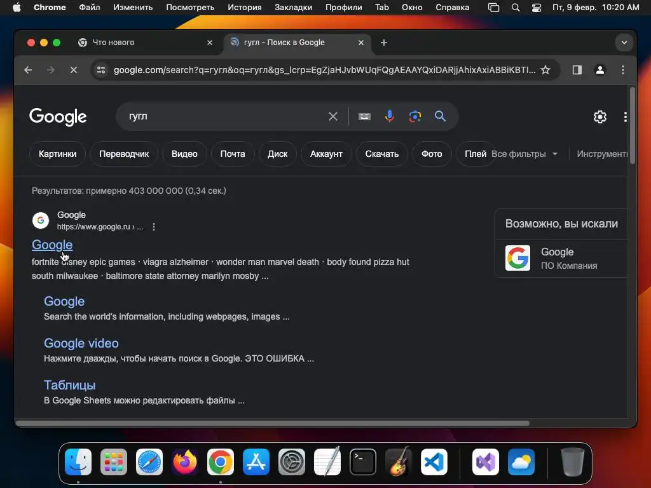The height and width of the screenshot is (488, 651).
Task: Clear the search box with X icon
Action: coord(333,117)
